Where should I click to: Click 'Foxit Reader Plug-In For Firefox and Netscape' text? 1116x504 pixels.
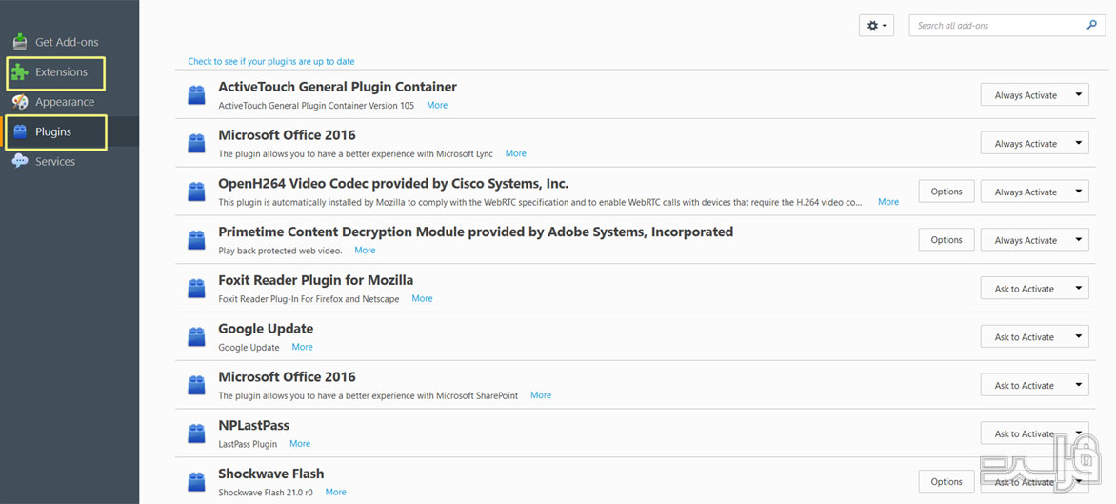click(309, 298)
